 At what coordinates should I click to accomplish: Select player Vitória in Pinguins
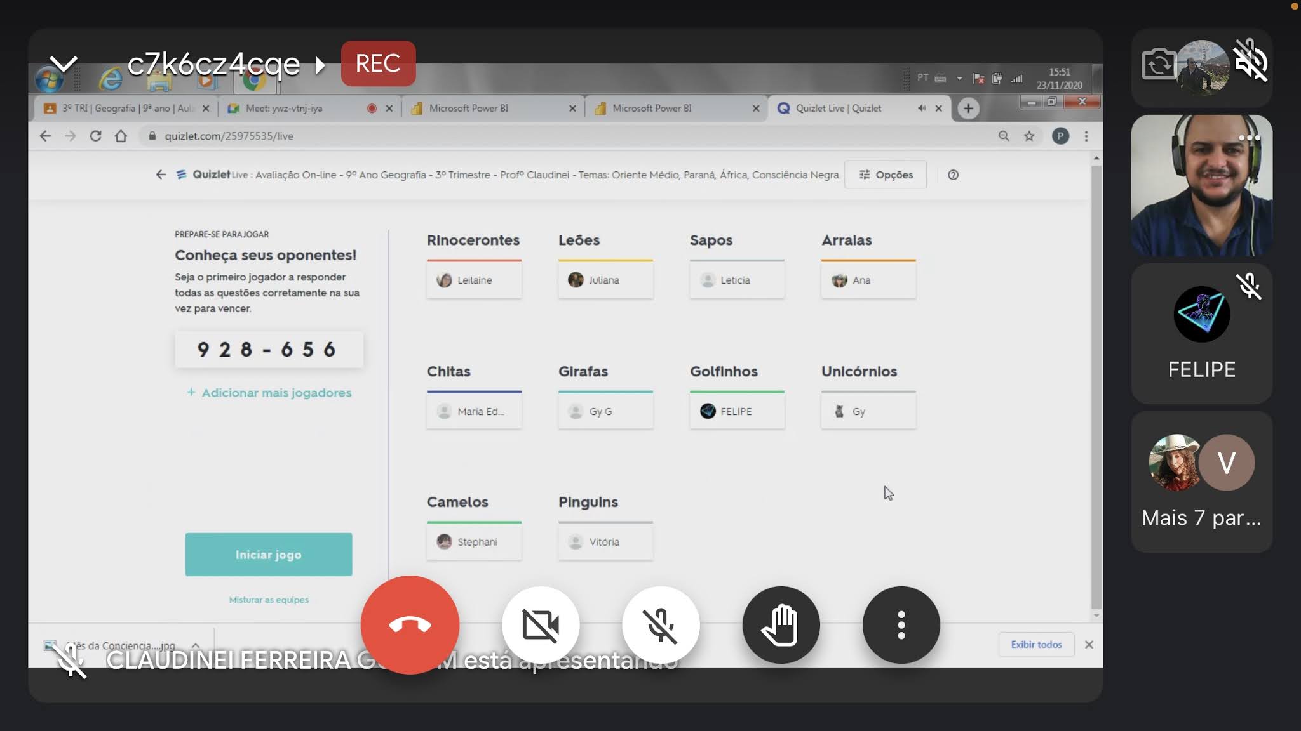pos(605,542)
